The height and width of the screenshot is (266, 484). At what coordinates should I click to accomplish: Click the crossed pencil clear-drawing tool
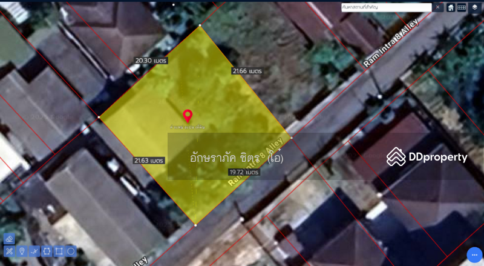tap(9, 251)
